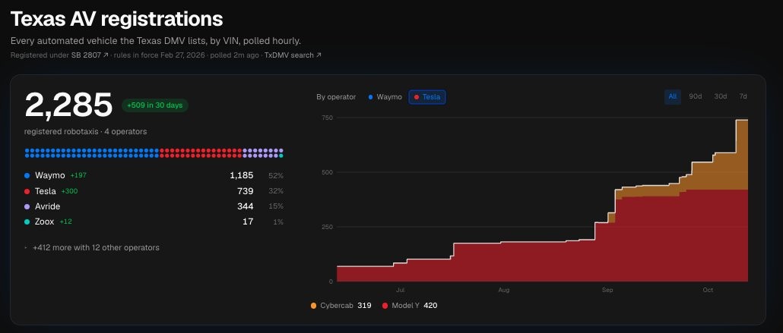The width and height of the screenshot is (783, 333).
Task: Click the registered robotaxis · 4 operators caption
Action: (85, 131)
